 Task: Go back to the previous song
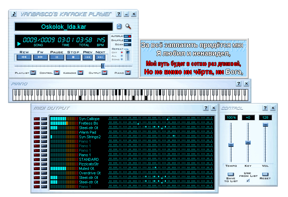click(x=88, y=57)
